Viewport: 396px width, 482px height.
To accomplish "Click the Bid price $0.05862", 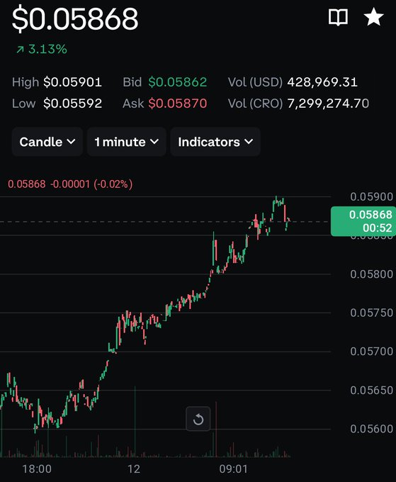I will point(178,82).
